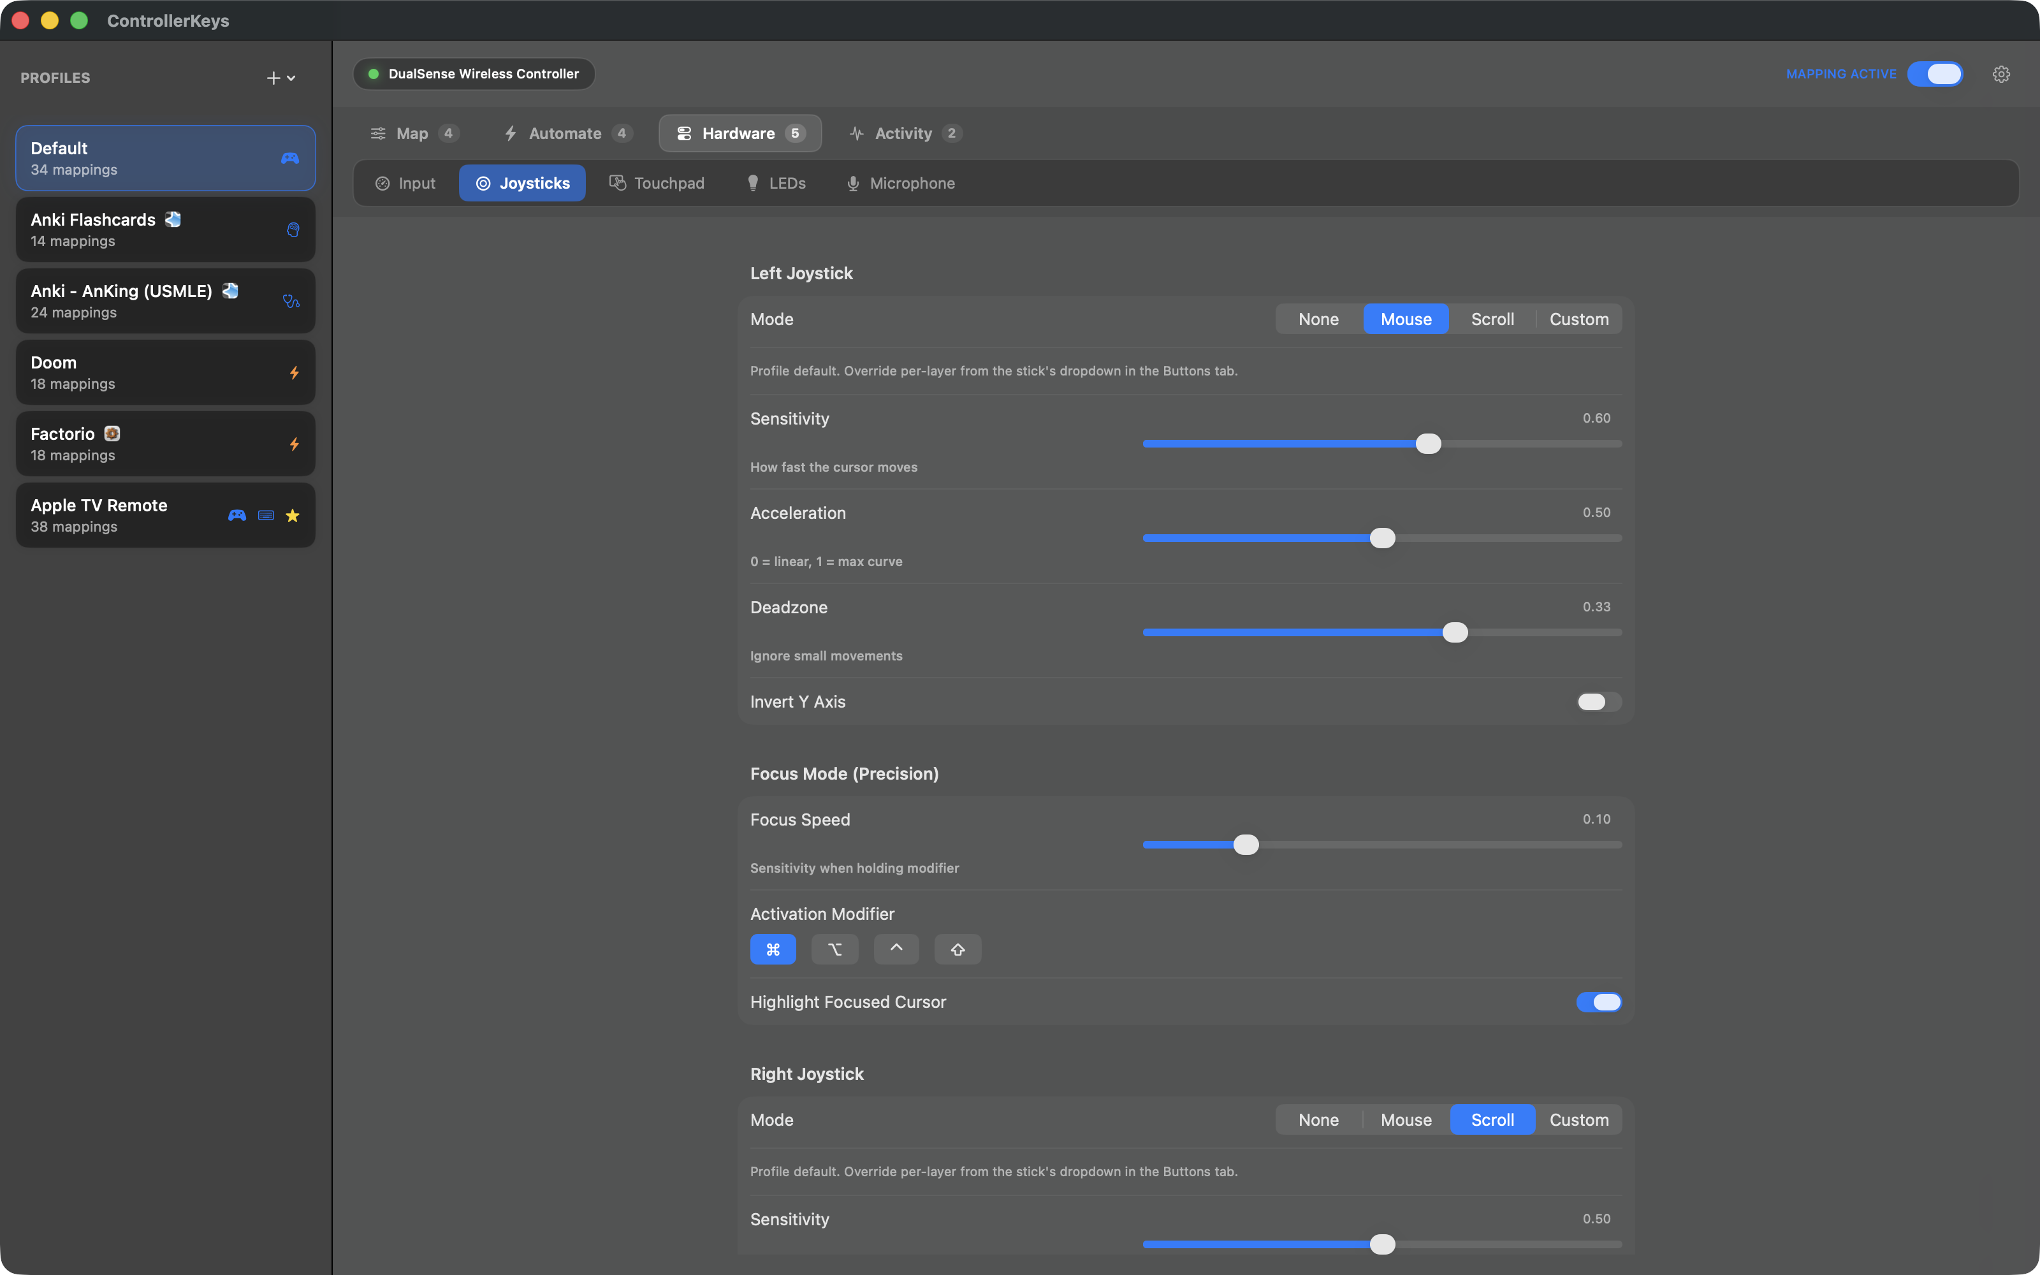This screenshot has height=1275, width=2040.
Task: Select the Anki Flashcards profile
Action: pos(165,229)
